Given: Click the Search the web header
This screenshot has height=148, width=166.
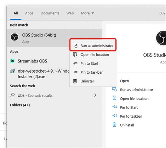Looking at the screenshot, I should tap(22, 86).
